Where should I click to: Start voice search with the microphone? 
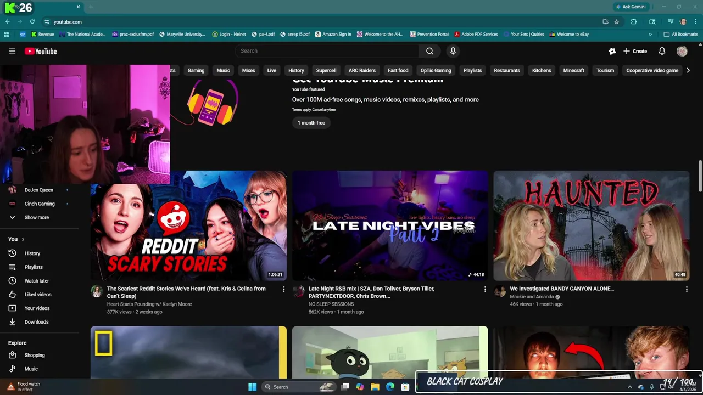[x=453, y=51]
